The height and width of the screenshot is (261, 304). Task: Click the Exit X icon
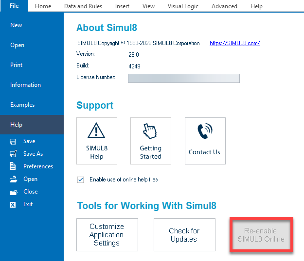[13, 205]
